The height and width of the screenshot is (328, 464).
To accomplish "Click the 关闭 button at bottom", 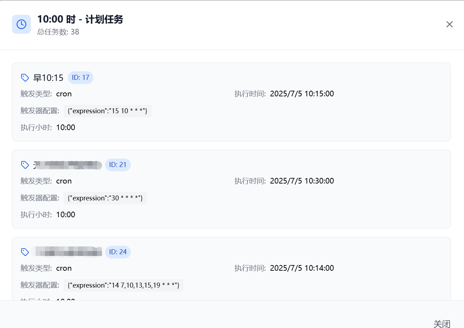I will tap(442, 324).
